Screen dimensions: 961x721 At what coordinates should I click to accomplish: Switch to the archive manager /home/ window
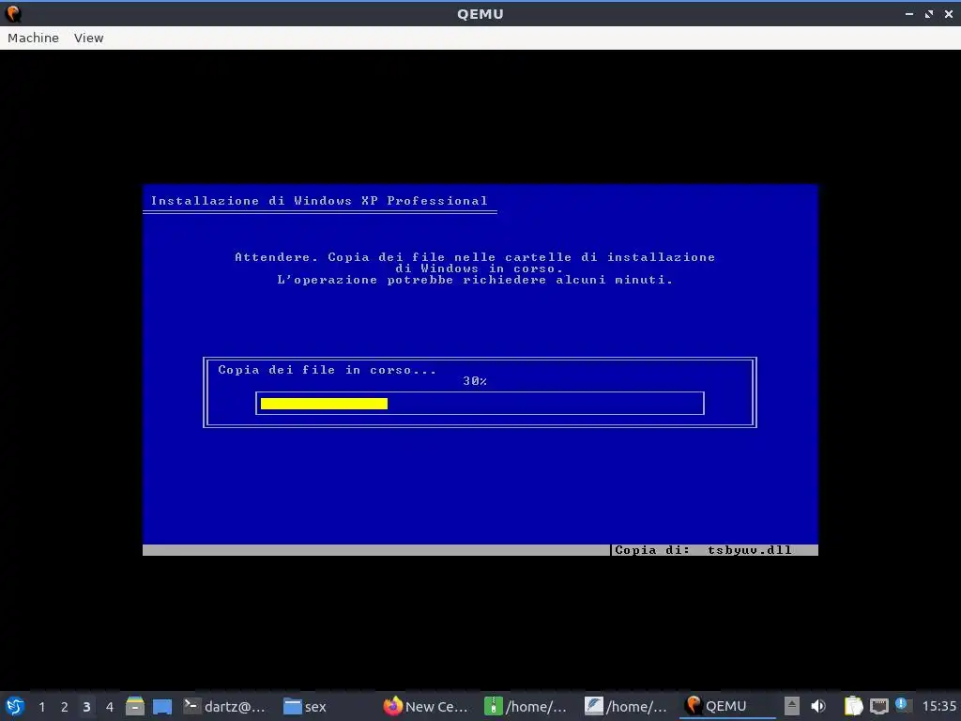point(526,706)
